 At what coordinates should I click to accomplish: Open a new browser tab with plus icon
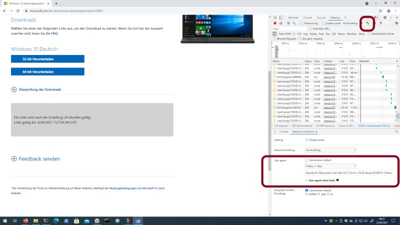tap(56, 3)
